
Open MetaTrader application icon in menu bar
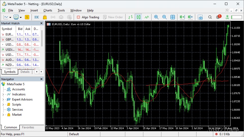tap(4, 10)
